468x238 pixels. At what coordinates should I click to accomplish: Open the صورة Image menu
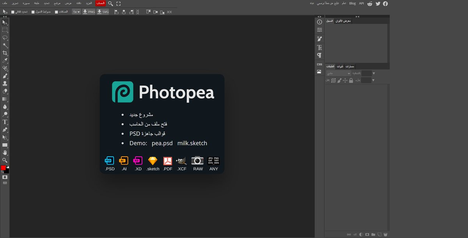(x=26, y=3)
